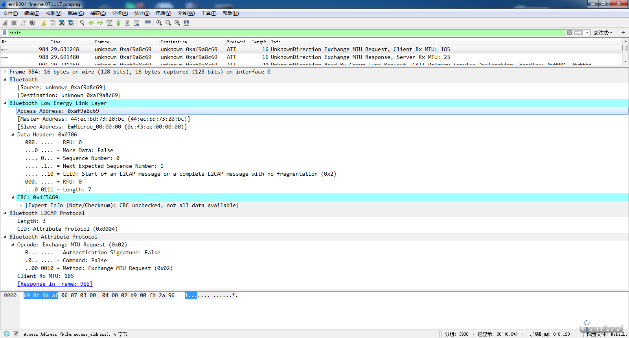Go to the first packet arrow icon
The width and height of the screenshot is (629, 338).
tap(118, 23)
